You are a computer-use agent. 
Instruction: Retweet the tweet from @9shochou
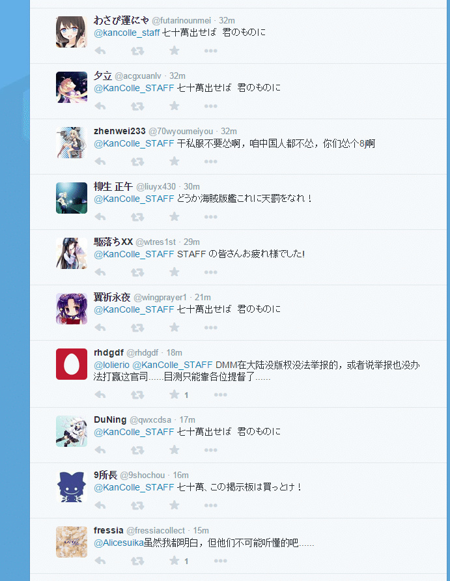(137, 505)
